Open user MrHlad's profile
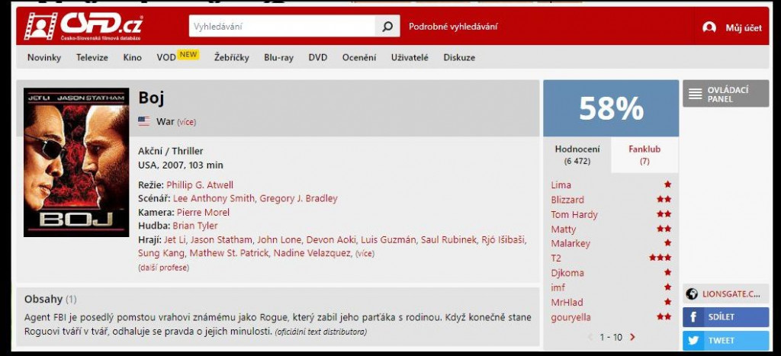The width and height of the screenshot is (781, 356). pos(567,302)
